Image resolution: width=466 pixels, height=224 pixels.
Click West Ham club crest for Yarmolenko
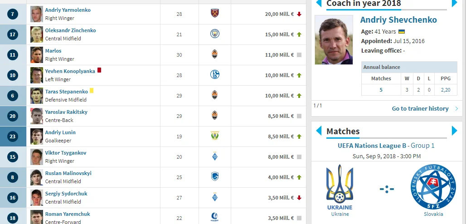pos(215,14)
